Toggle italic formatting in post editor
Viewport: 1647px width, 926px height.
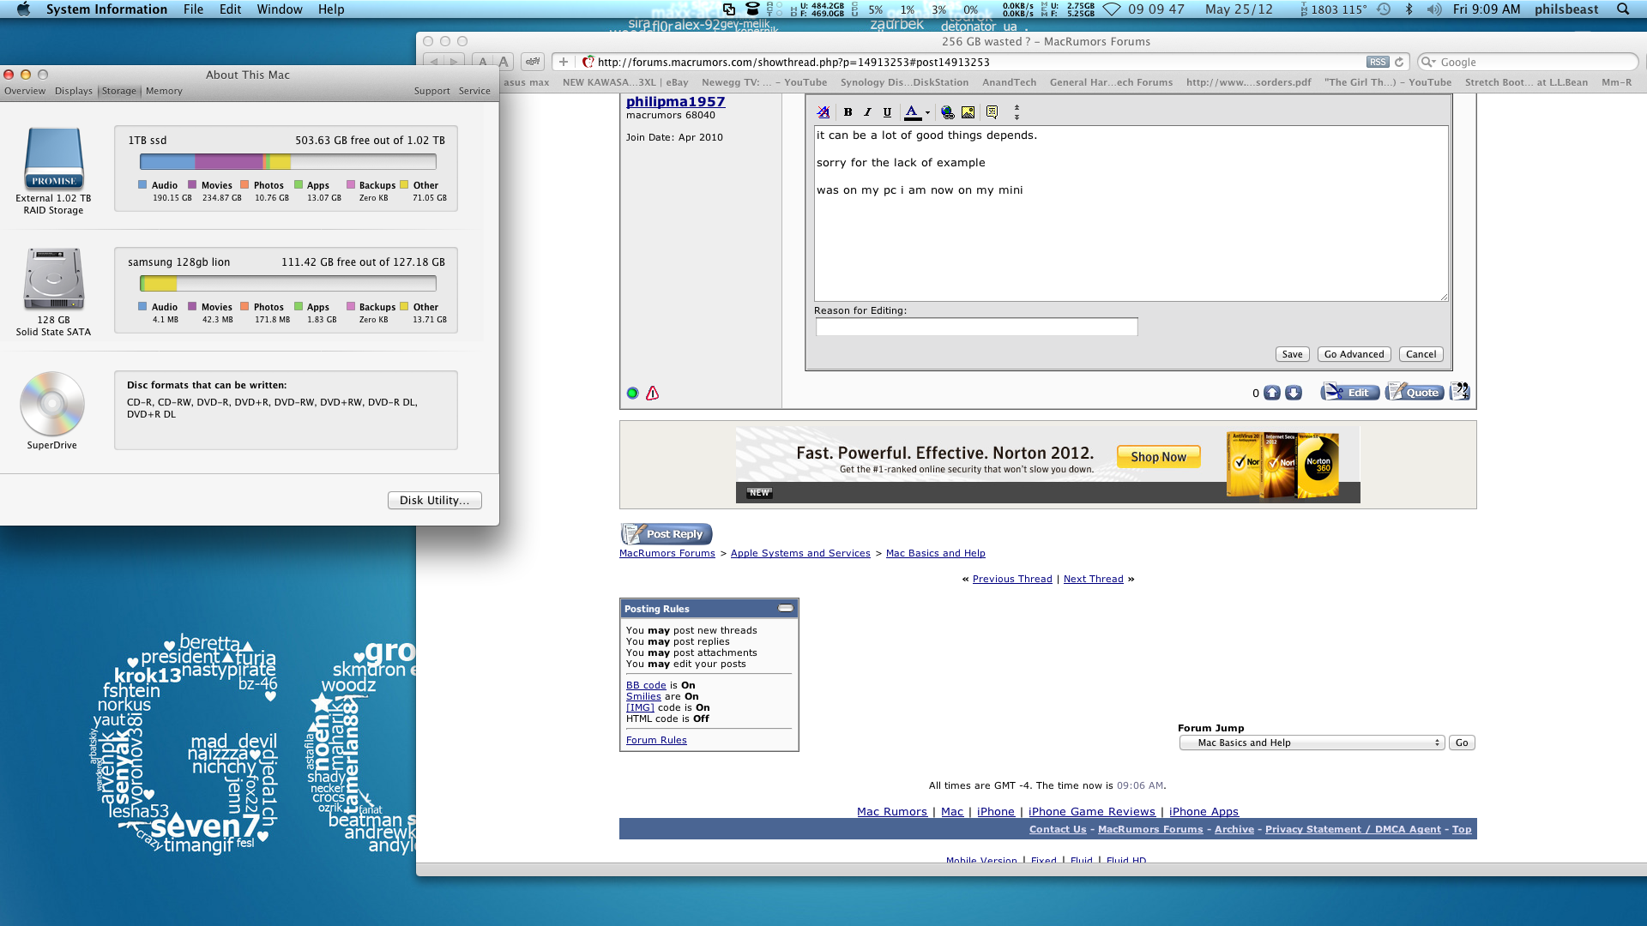coord(867,112)
